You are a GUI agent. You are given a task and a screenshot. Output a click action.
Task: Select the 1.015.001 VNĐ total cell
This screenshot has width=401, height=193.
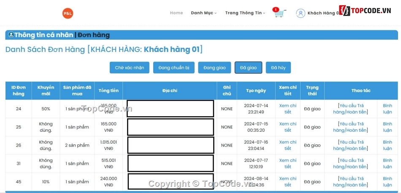click(108, 145)
